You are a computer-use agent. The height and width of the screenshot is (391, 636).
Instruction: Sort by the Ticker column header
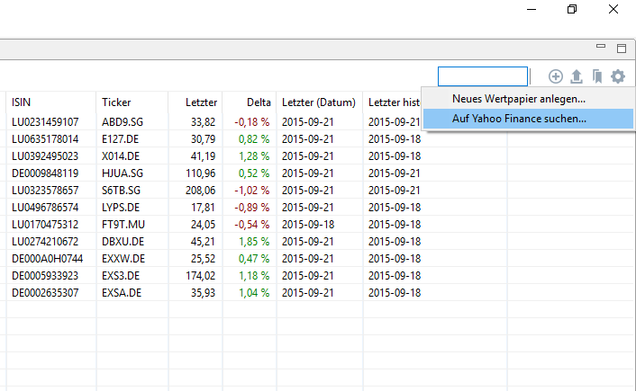(132, 102)
